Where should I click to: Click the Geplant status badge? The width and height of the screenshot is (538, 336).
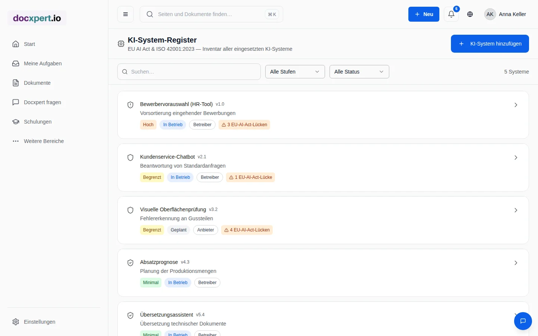coord(179,230)
